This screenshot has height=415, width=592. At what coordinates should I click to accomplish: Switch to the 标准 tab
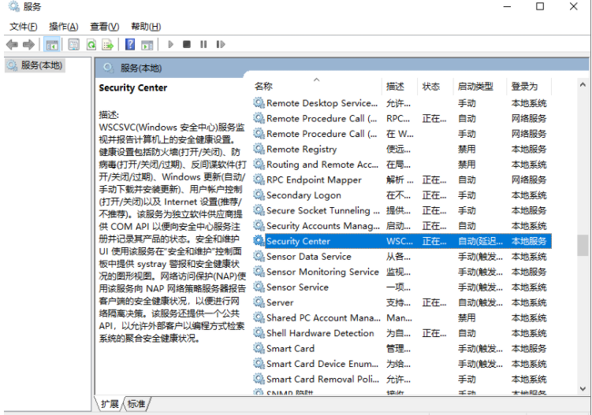pos(136,404)
